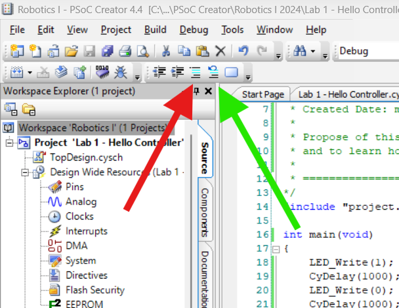Click the Debug bug icon
Viewport: 399px width, 308px height.
click(120, 73)
